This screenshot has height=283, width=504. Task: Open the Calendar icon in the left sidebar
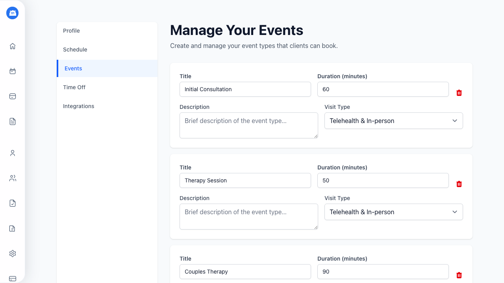(x=12, y=71)
